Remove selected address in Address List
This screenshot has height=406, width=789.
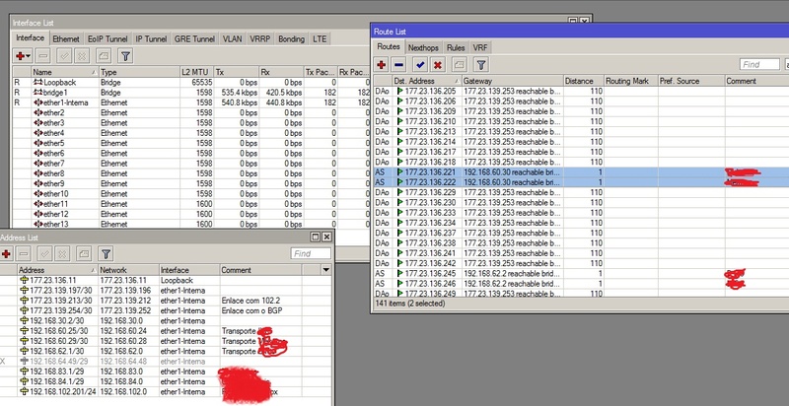pyautogui.click(x=24, y=253)
